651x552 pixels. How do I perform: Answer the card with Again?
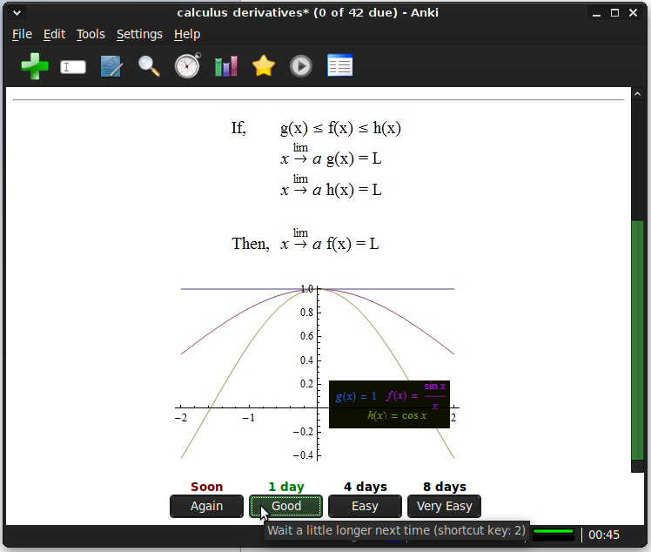click(207, 506)
